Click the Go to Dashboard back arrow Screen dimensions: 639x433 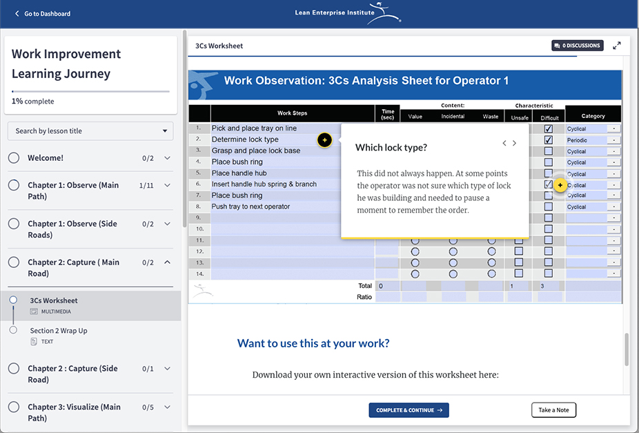tap(17, 13)
